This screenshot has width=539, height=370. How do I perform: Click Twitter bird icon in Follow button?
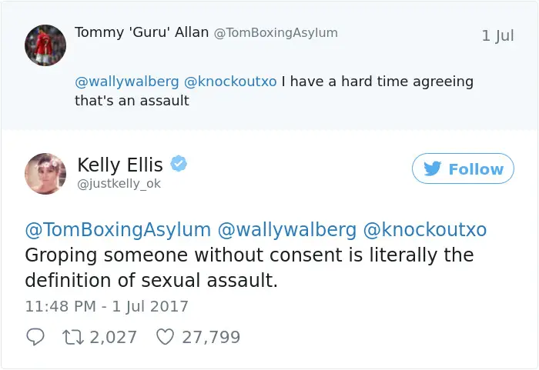pos(433,168)
